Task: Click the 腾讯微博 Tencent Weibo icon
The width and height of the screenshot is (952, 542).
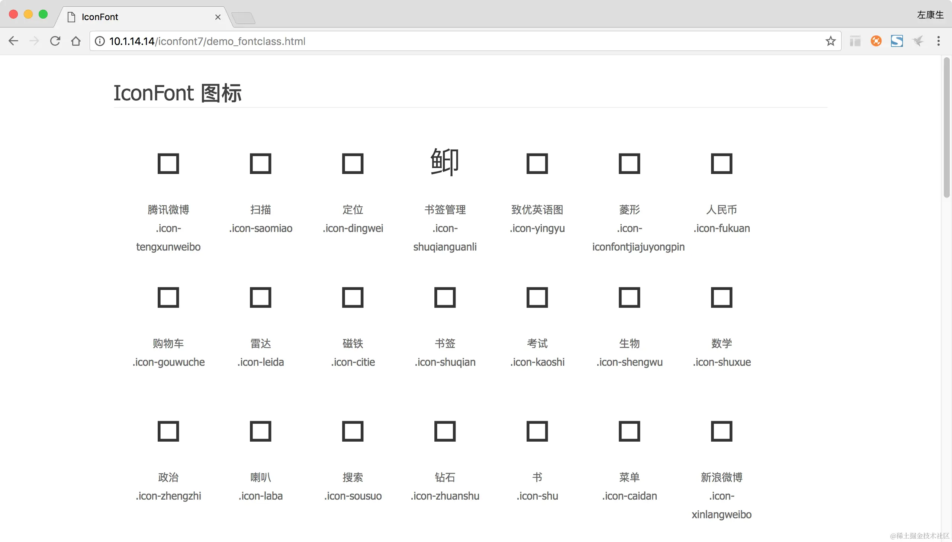Action: (x=168, y=163)
